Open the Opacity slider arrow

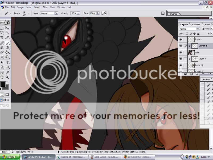78,13
